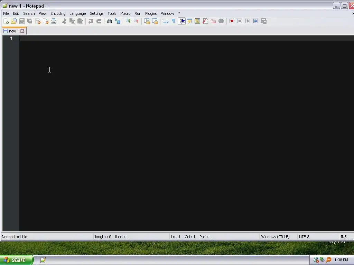Click 'Windows (CR LF)' status bar entry
Image resolution: width=354 pixels, height=265 pixels.
[275, 237]
